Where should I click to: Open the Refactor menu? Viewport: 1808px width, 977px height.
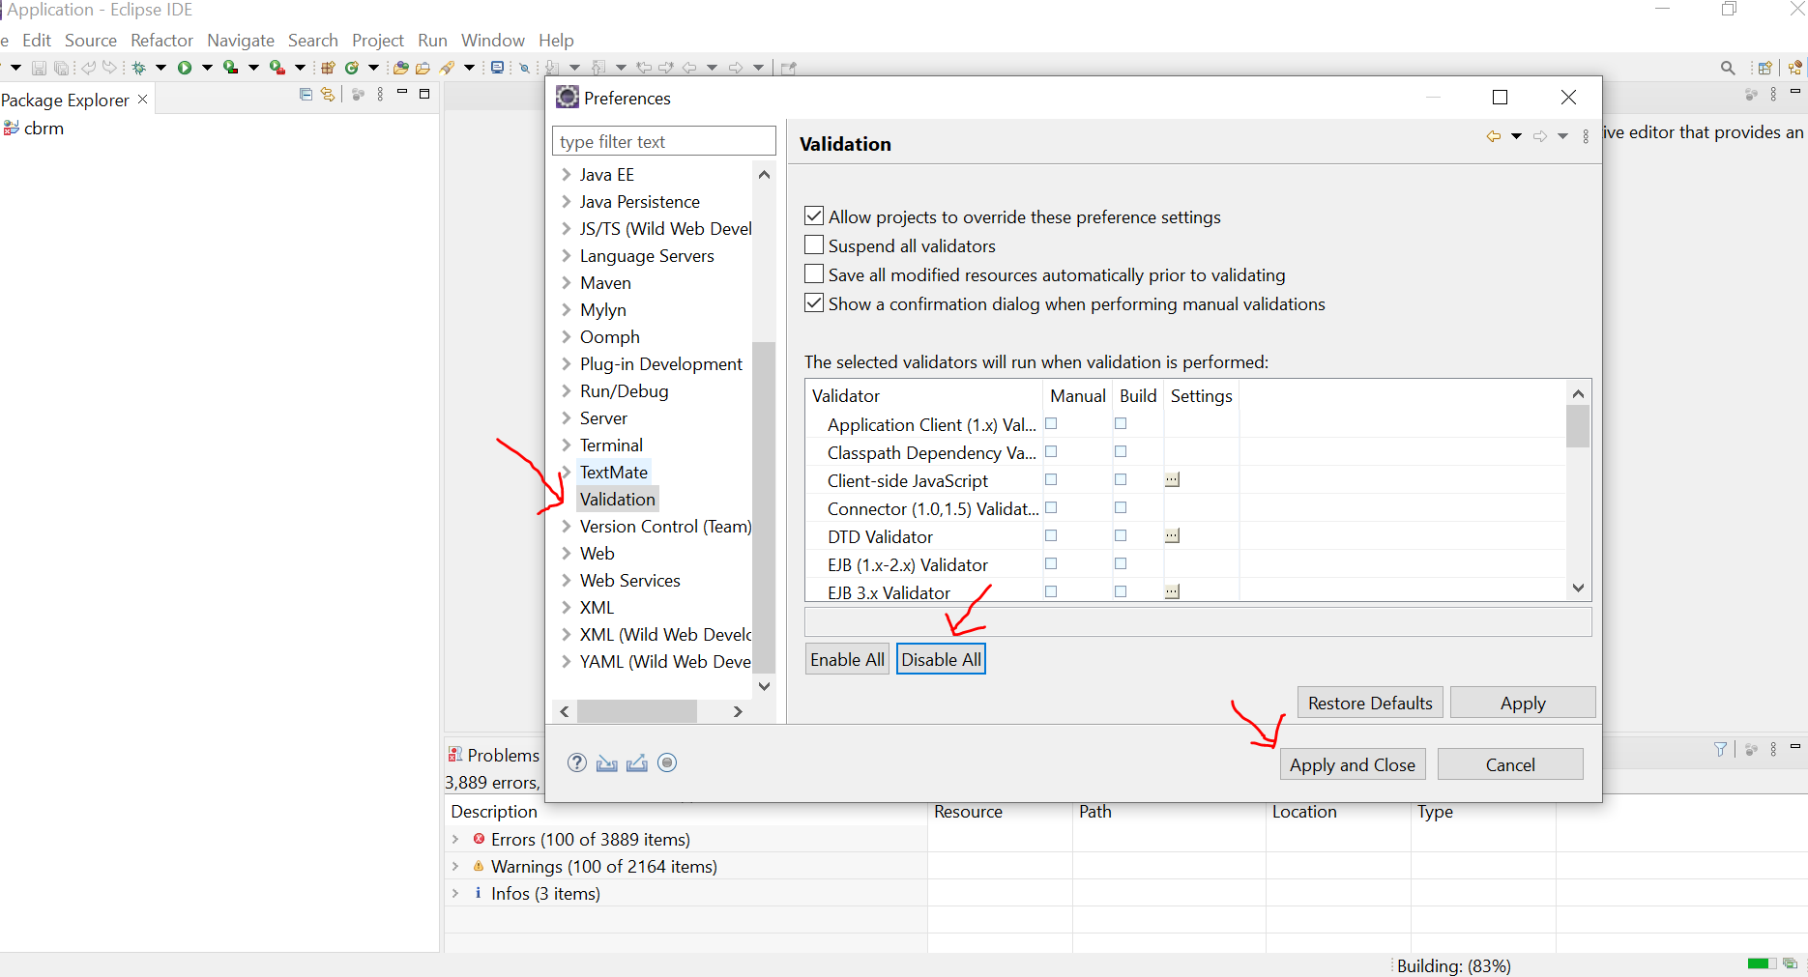(x=162, y=41)
